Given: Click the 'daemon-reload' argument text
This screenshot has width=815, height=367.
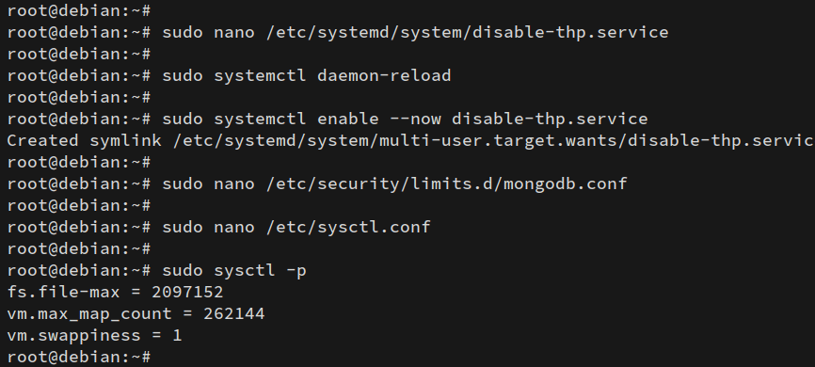Looking at the screenshot, I should pos(384,75).
